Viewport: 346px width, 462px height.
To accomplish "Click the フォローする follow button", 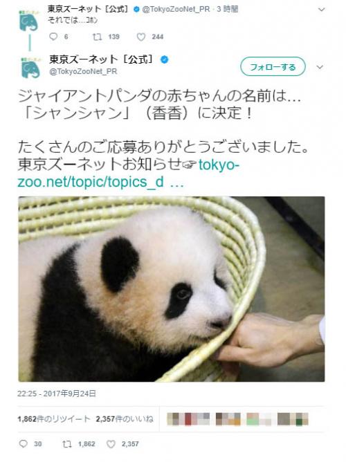I will coord(273,67).
